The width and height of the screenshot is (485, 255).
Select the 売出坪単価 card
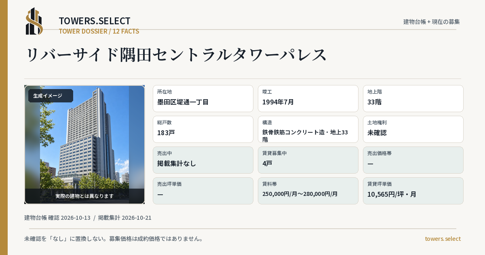pyautogui.click(x=203, y=191)
